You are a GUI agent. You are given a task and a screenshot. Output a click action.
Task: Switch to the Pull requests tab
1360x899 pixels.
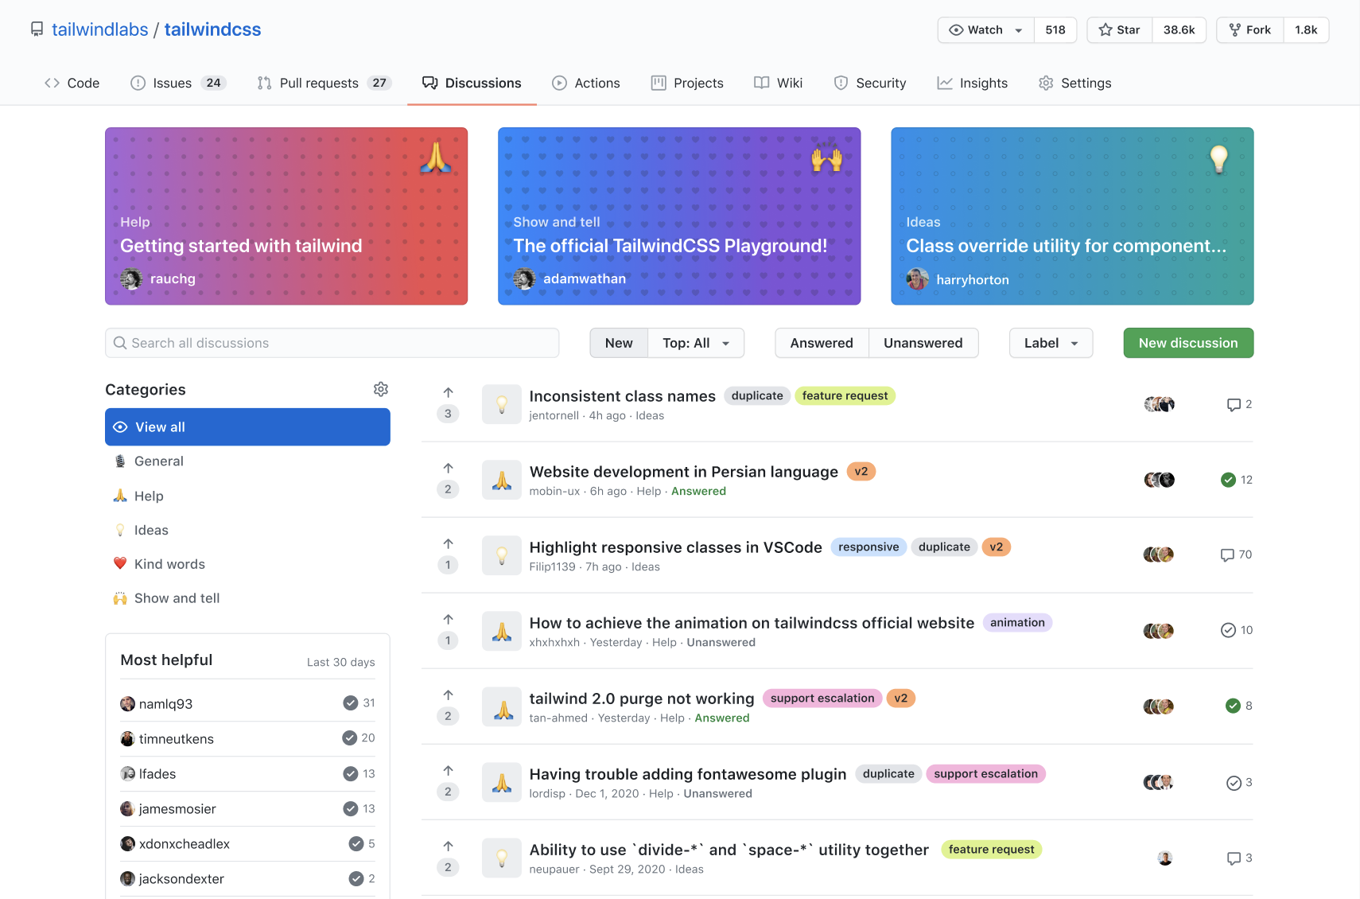(x=323, y=83)
